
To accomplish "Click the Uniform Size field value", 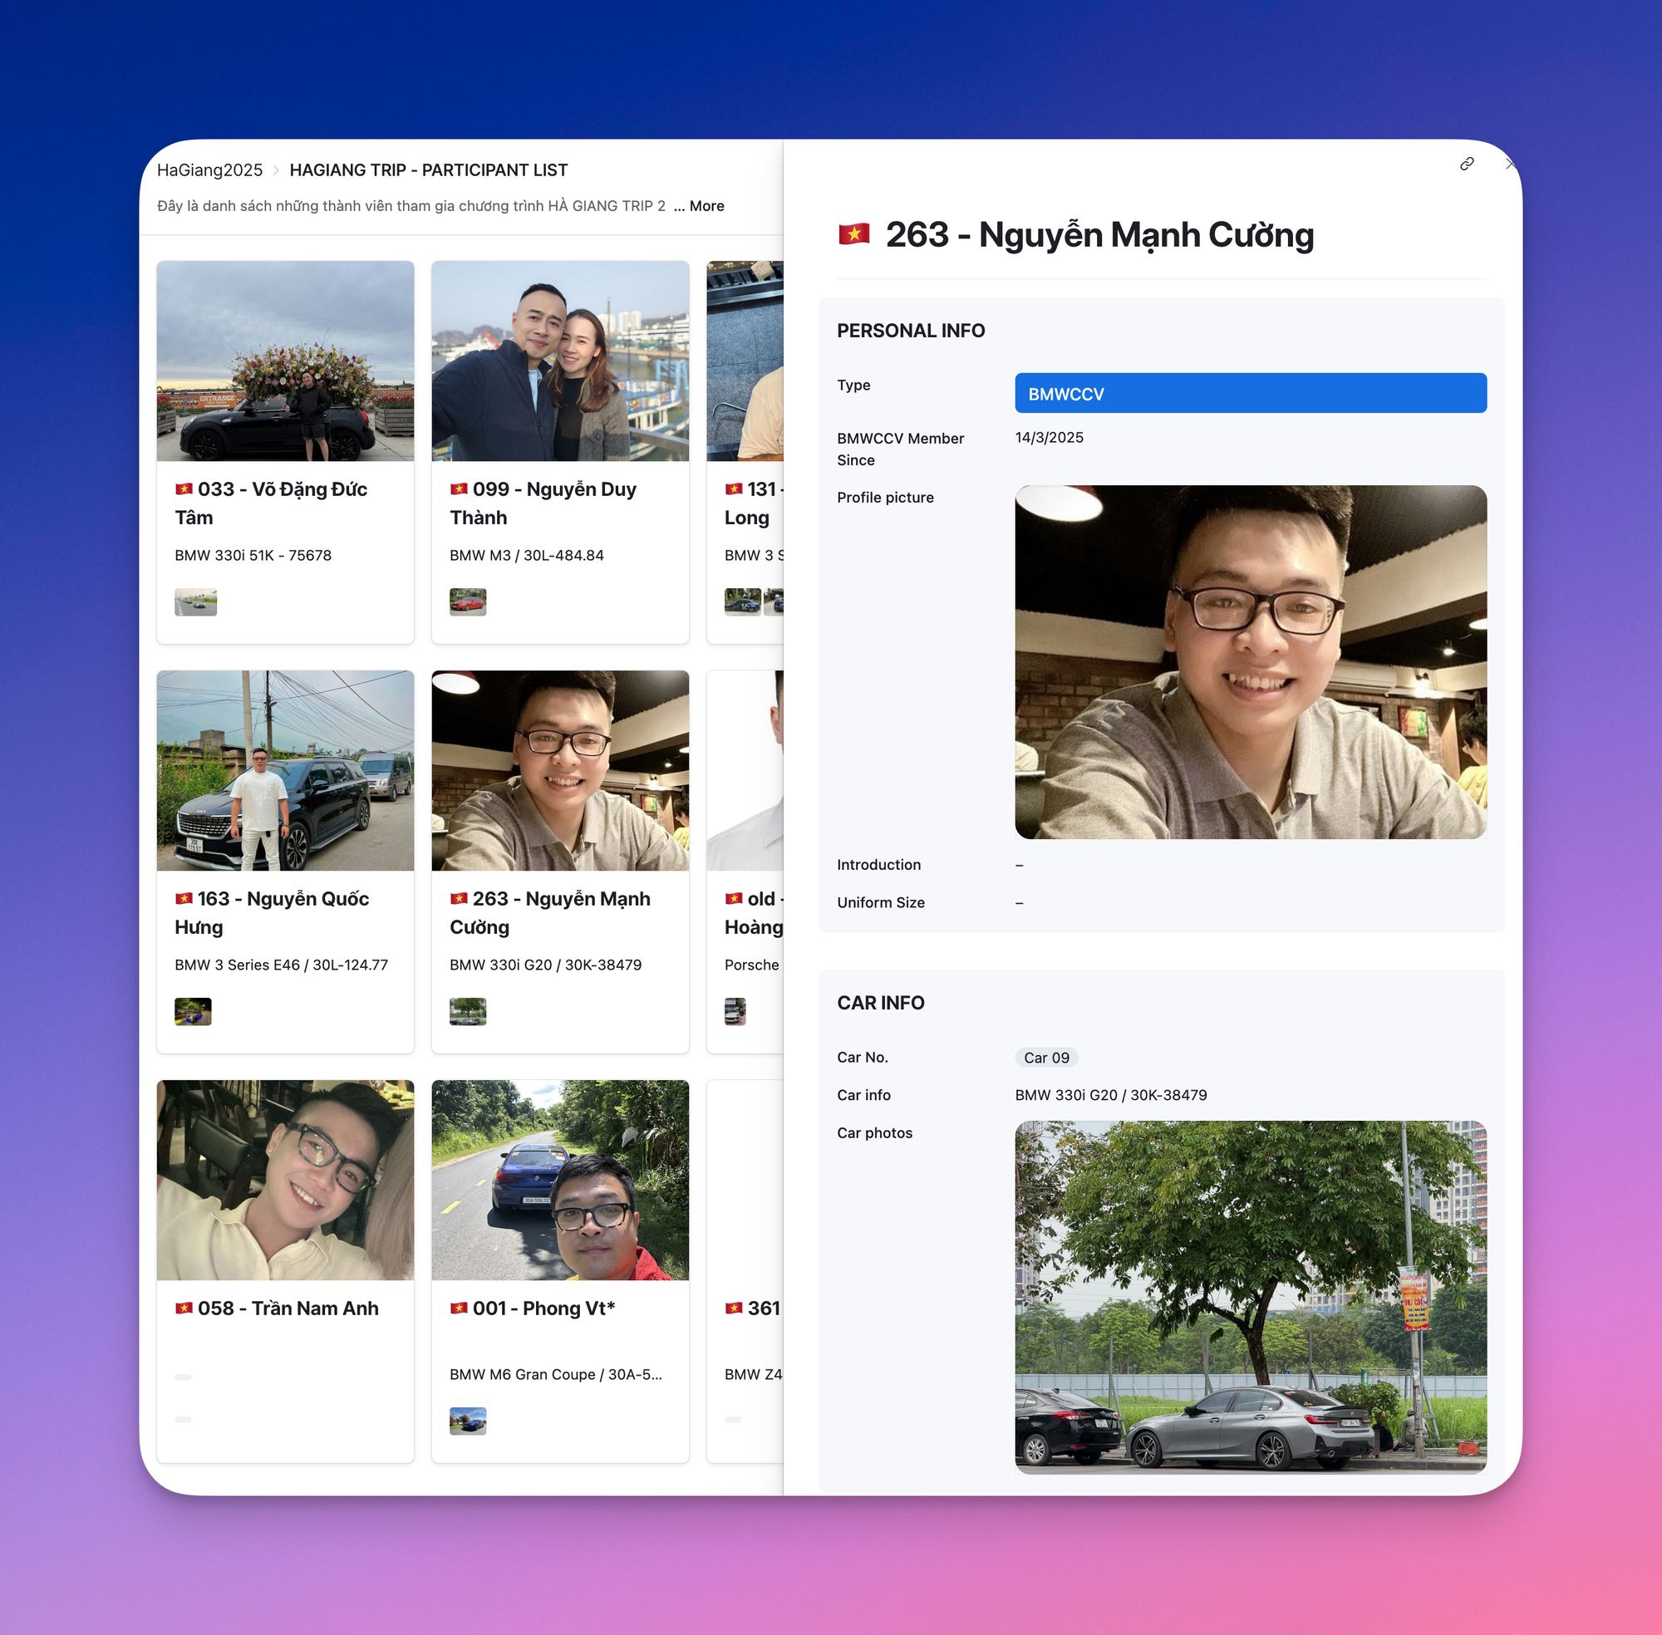I will click(1020, 902).
